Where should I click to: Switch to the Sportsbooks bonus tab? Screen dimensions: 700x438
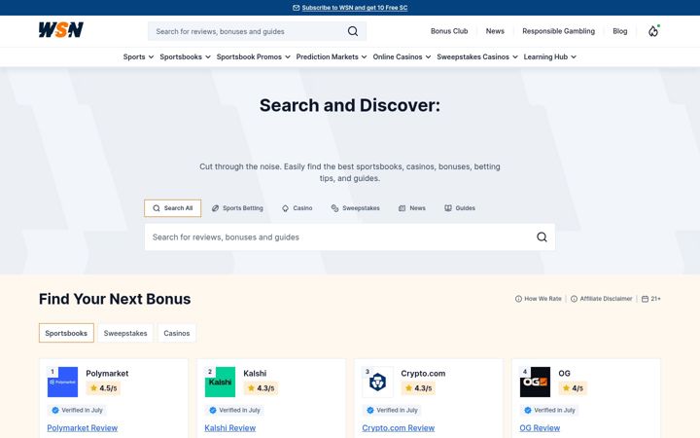point(66,333)
